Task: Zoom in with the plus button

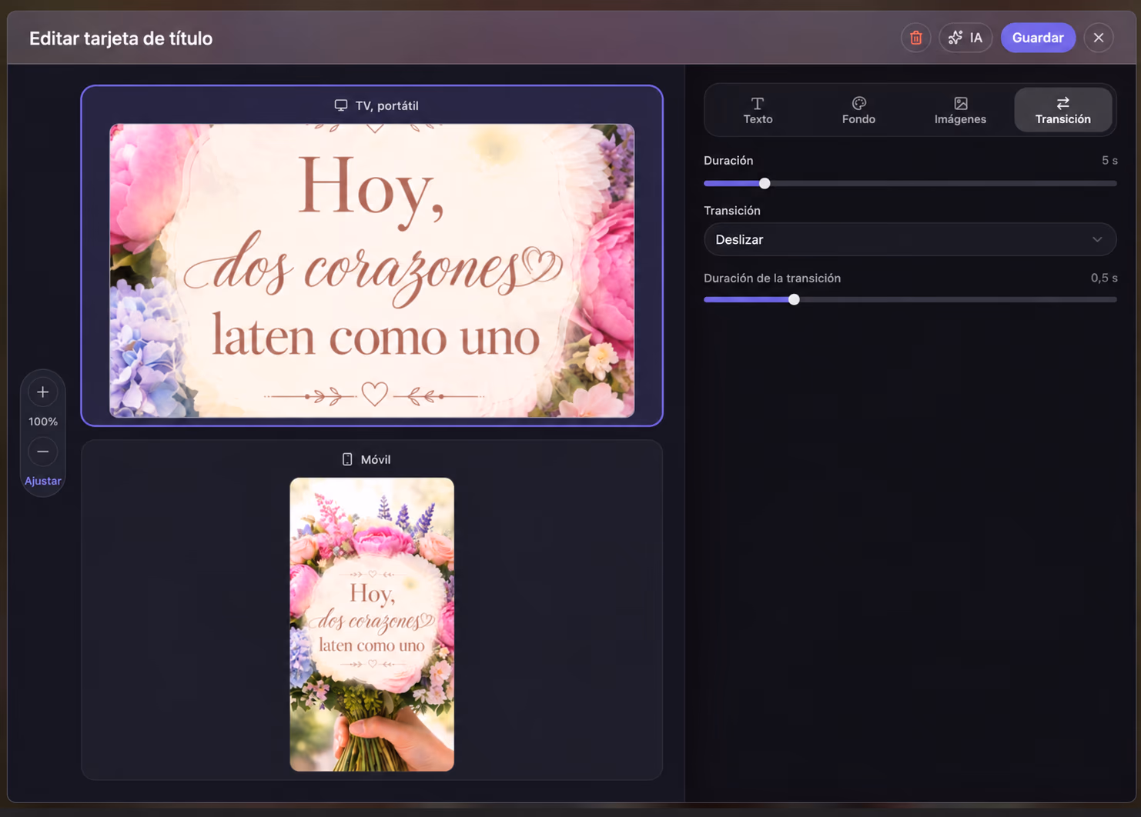Action: click(43, 392)
